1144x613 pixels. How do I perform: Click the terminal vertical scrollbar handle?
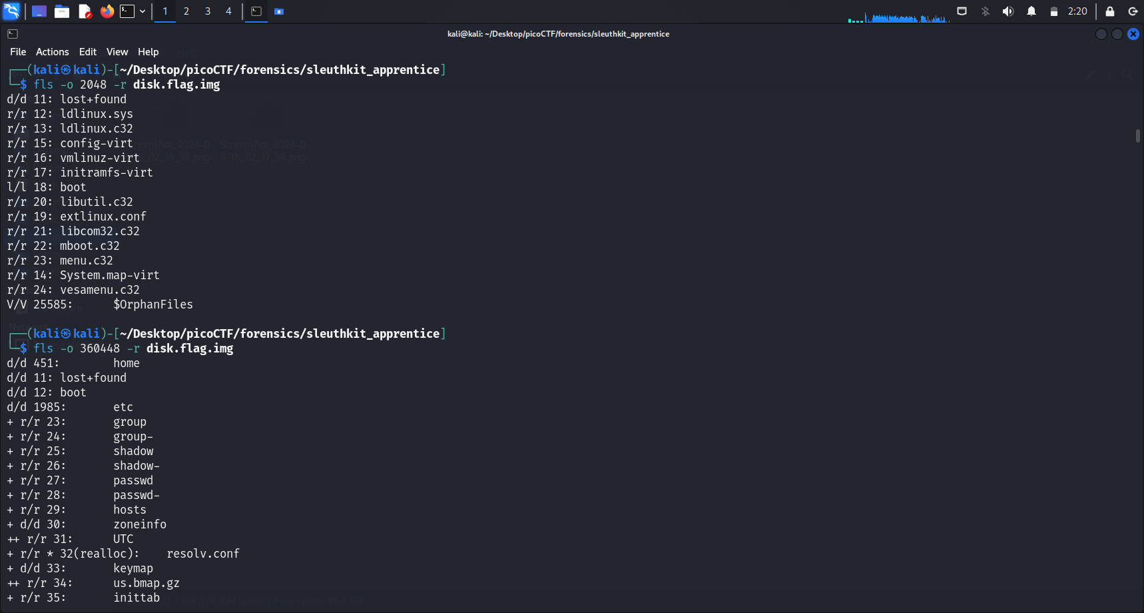[1137, 135]
